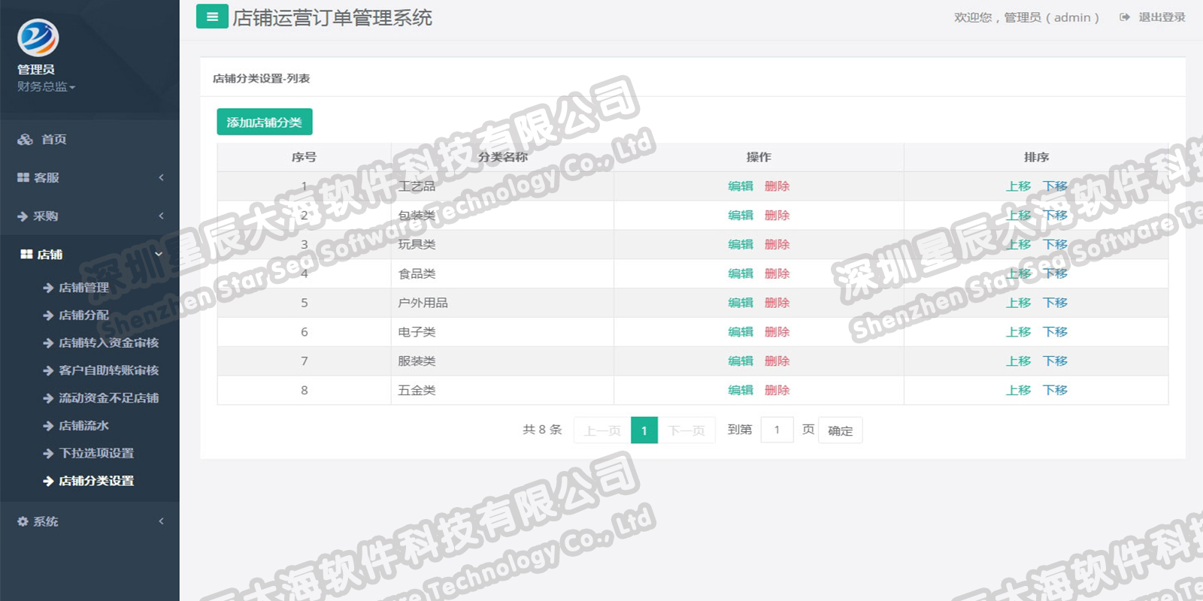This screenshot has height=601, width=1203.
Task: Click the 首页 dashboard icon in the sidebar
Action: (26, 139)
